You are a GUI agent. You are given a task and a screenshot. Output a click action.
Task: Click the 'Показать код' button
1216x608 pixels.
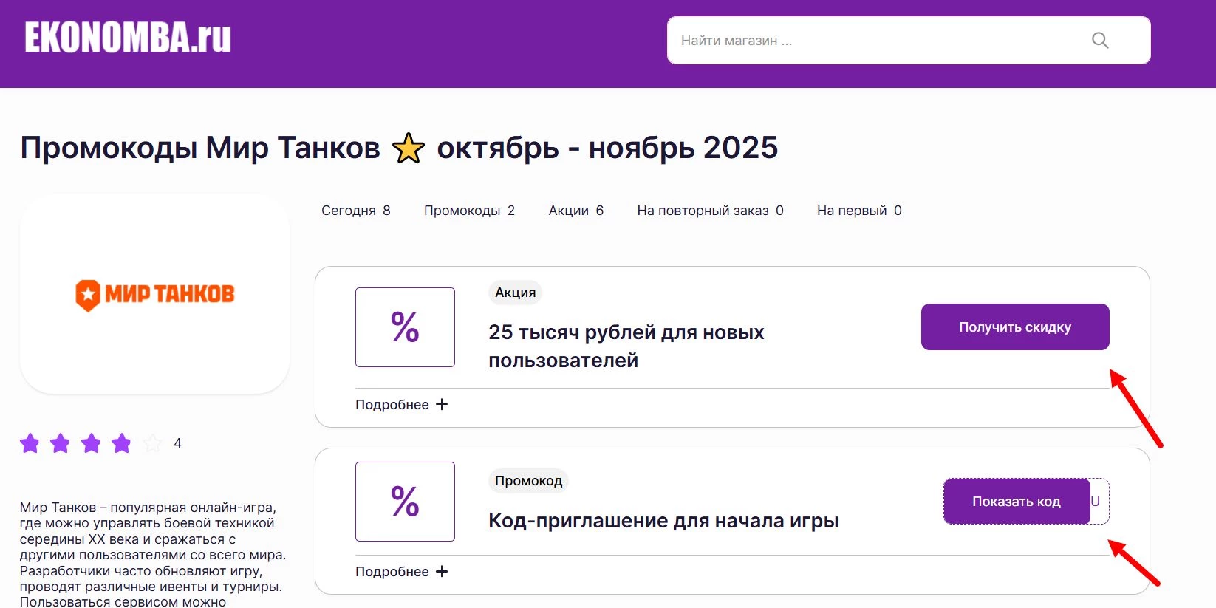click(1017, 502)
